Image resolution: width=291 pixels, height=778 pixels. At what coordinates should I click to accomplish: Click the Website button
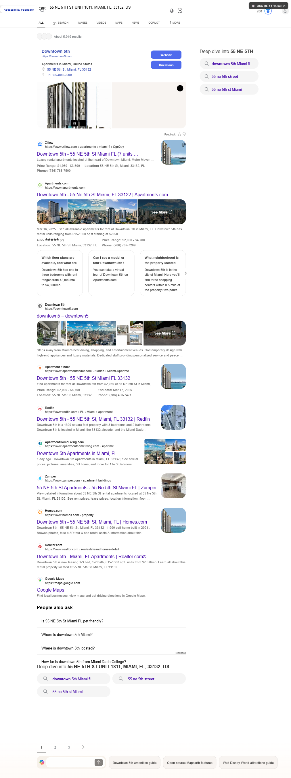click(x=166, y=55)
